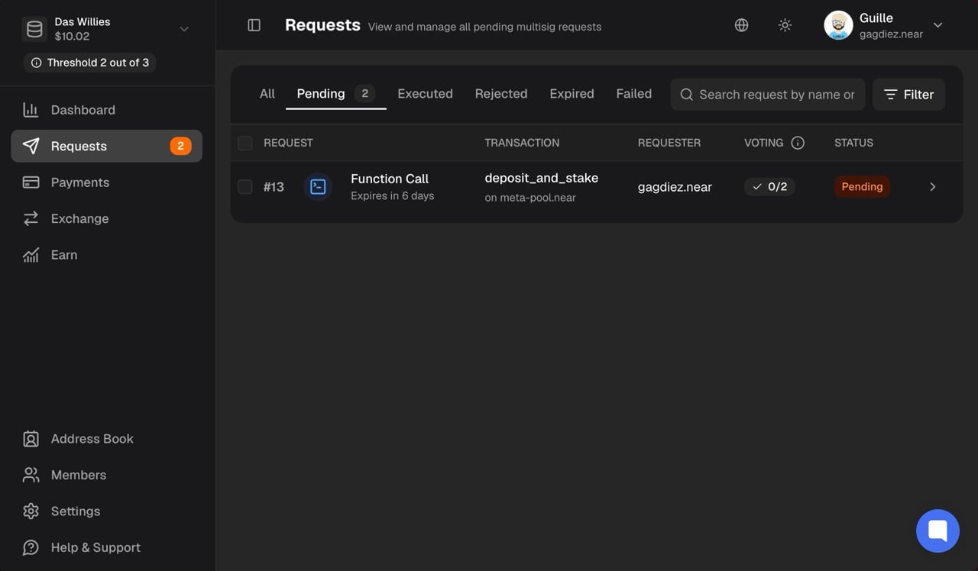
Task: View the Failed requests tab
Action: (634, 94)
